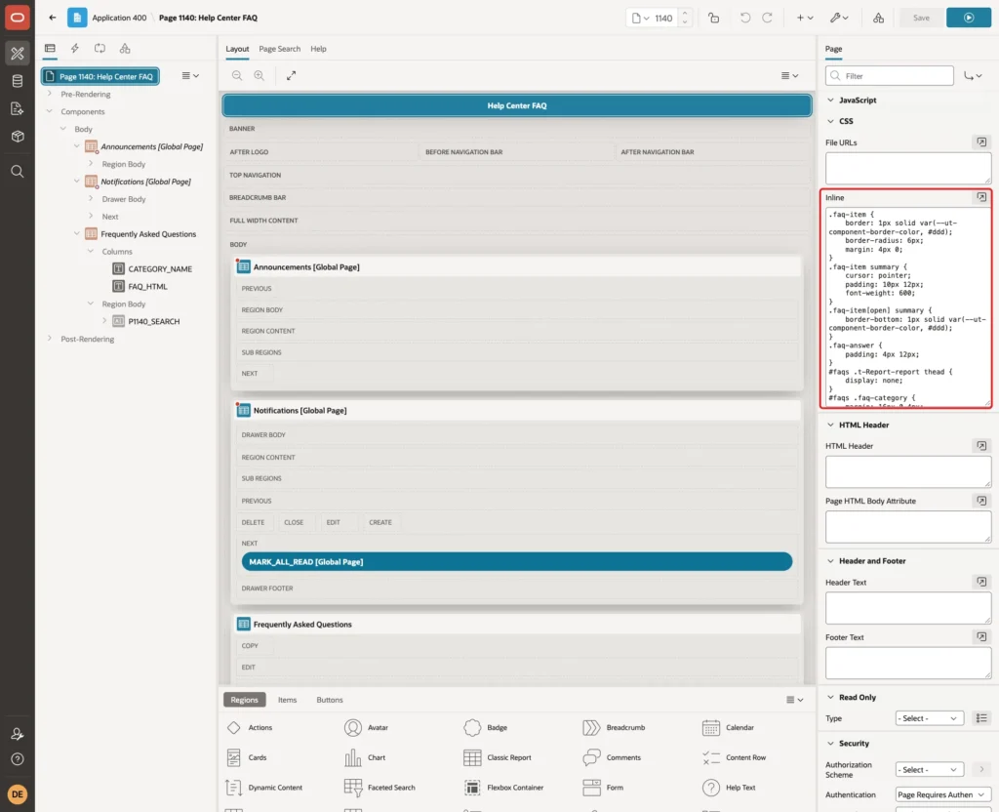
Task: Click the Save button
Action: tap(921, 18)
